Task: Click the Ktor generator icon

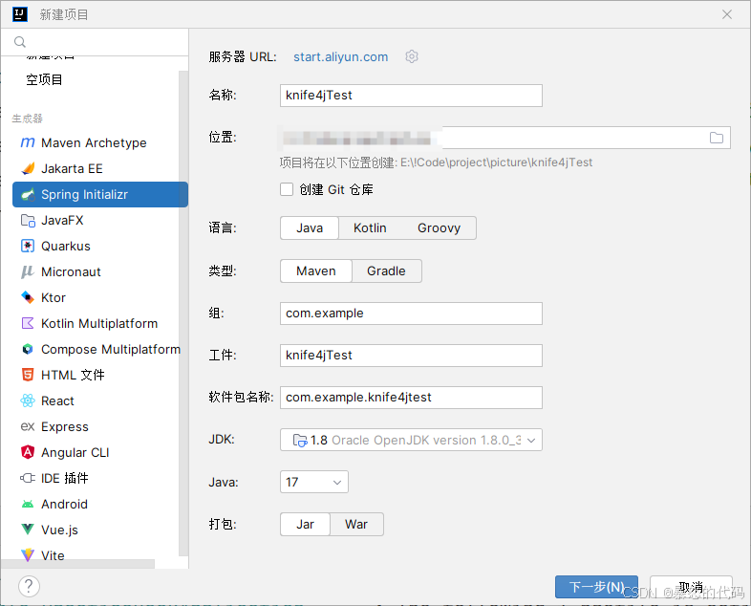Action: [28, 297]
